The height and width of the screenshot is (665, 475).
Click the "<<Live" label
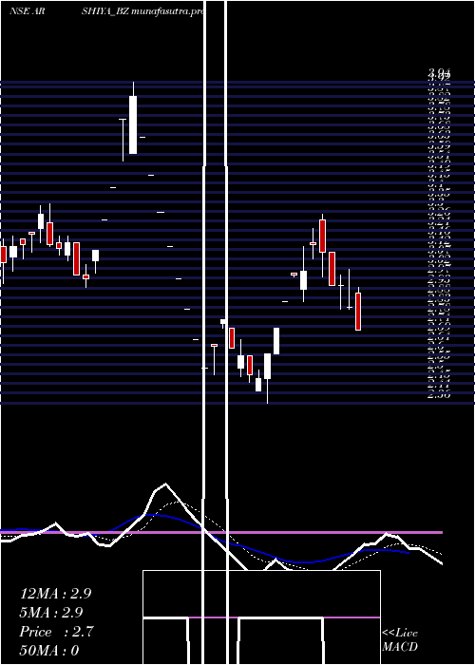(400, 634)
